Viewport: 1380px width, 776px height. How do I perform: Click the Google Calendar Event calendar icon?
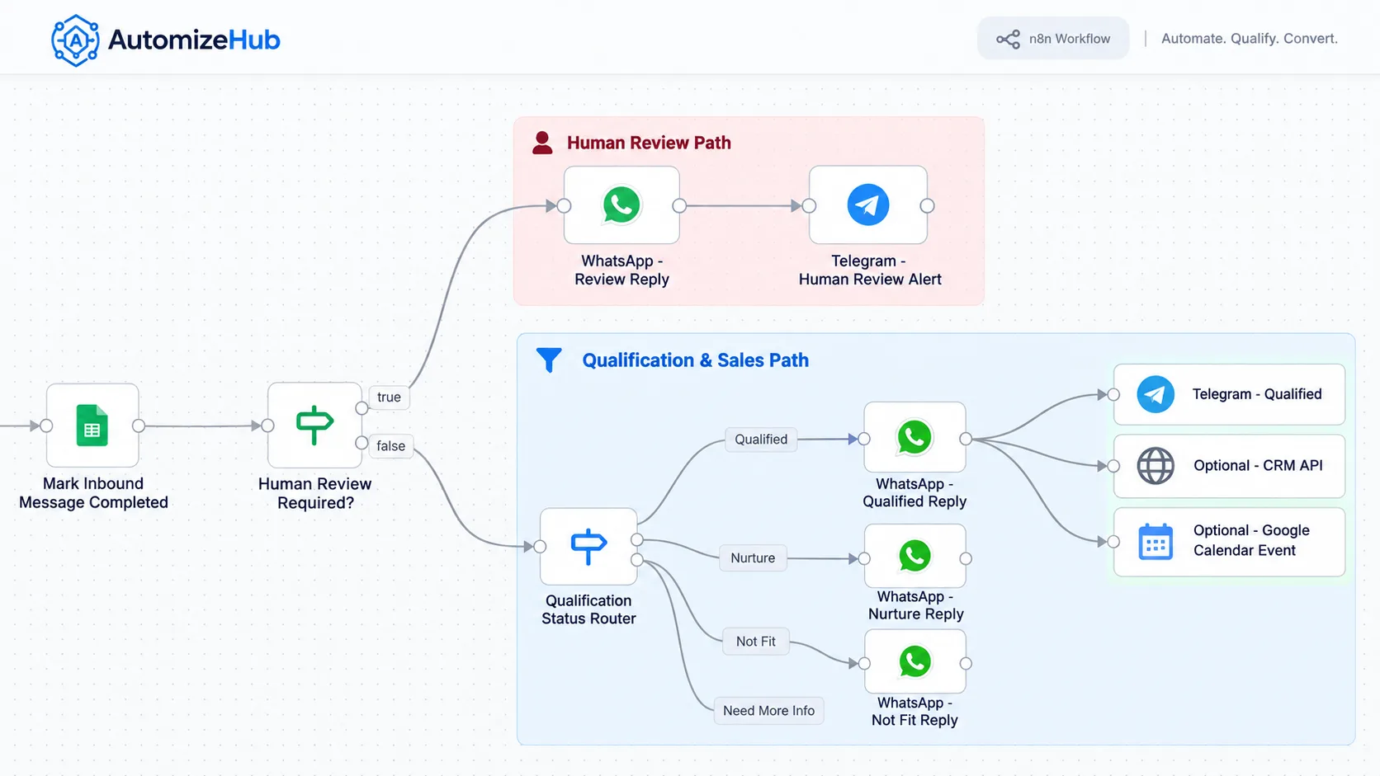[1156, 542]
